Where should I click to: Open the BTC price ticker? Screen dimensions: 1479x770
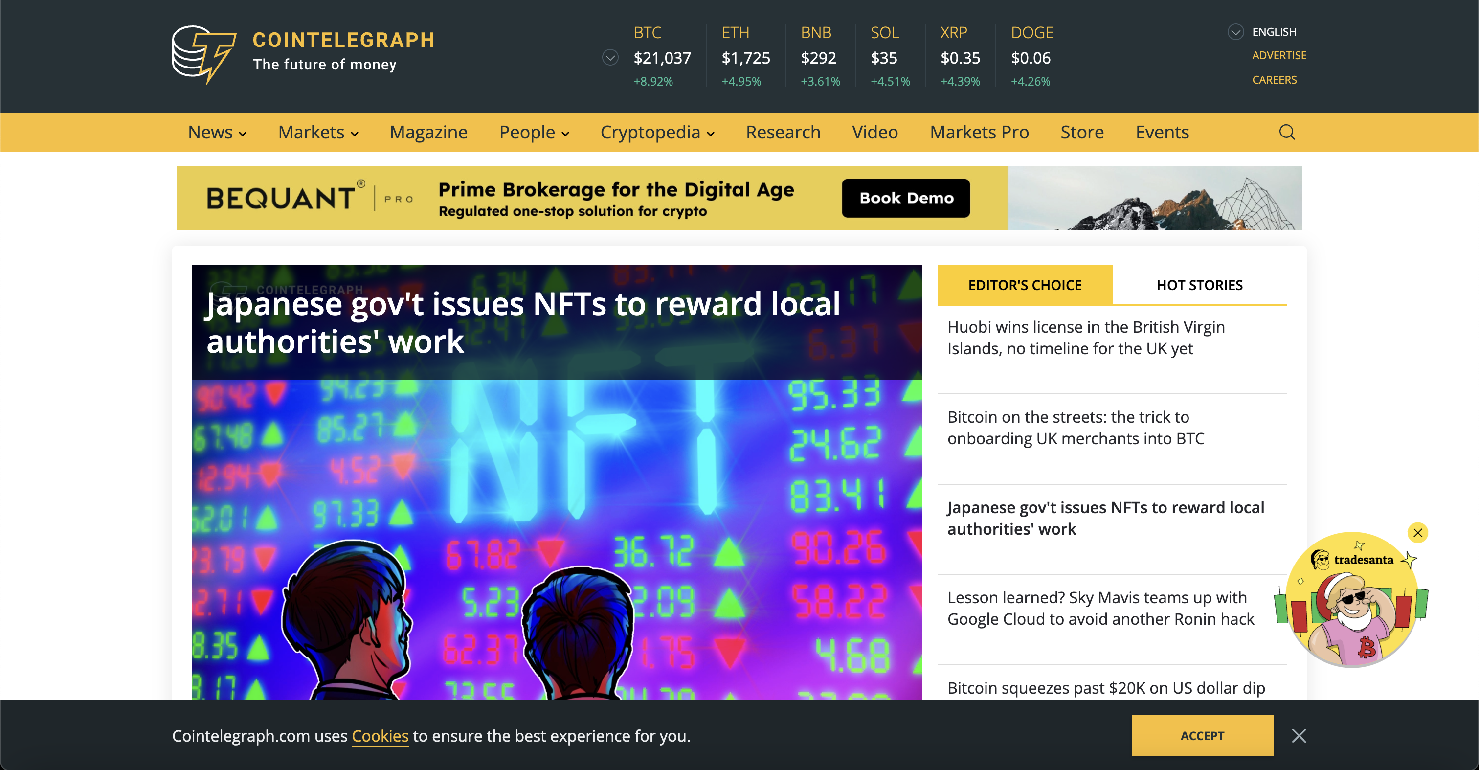[662, 56]
